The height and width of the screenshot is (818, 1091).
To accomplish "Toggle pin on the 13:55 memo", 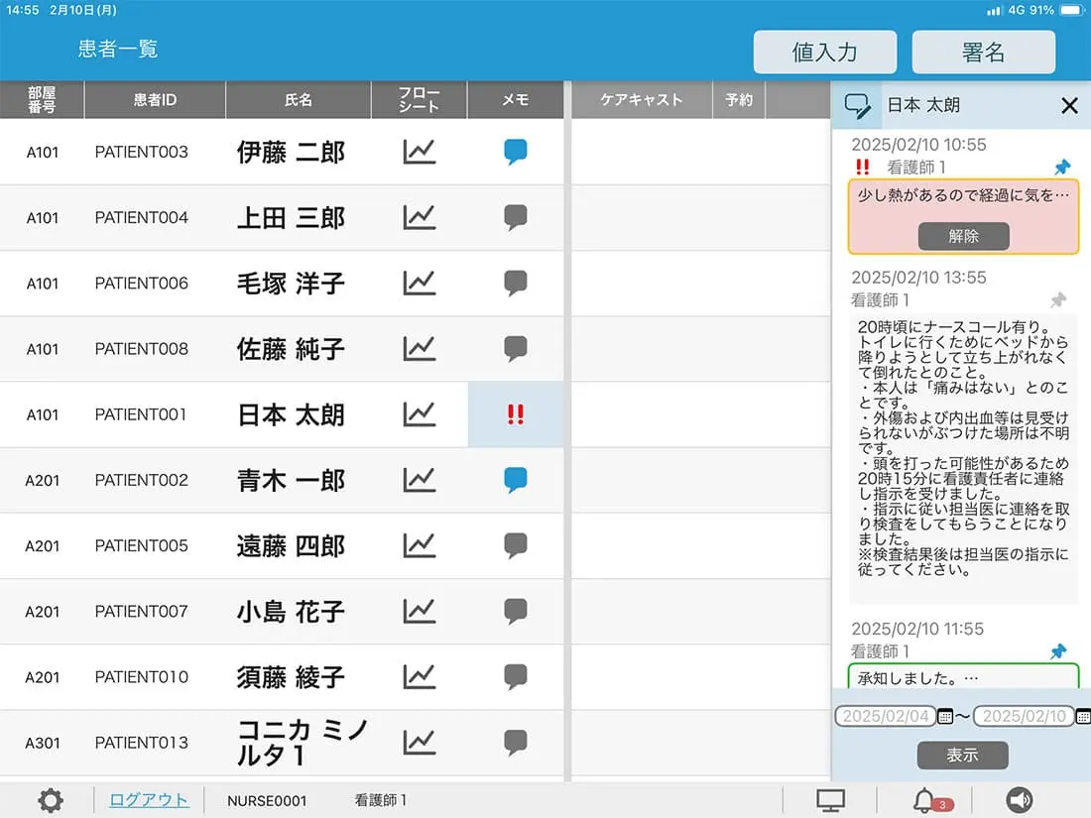I will point(1058,299).
